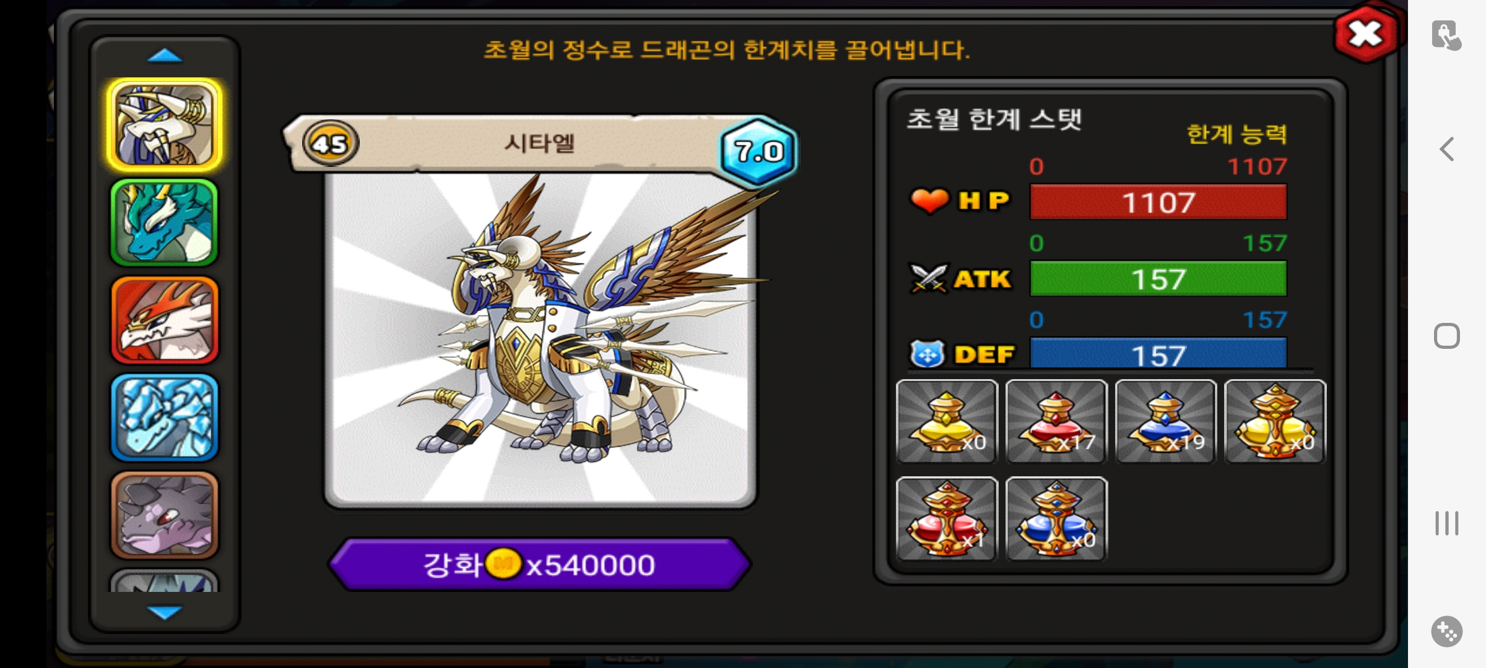
Task: Choose the teal green dragon portrait
Action: click(164, 223)
